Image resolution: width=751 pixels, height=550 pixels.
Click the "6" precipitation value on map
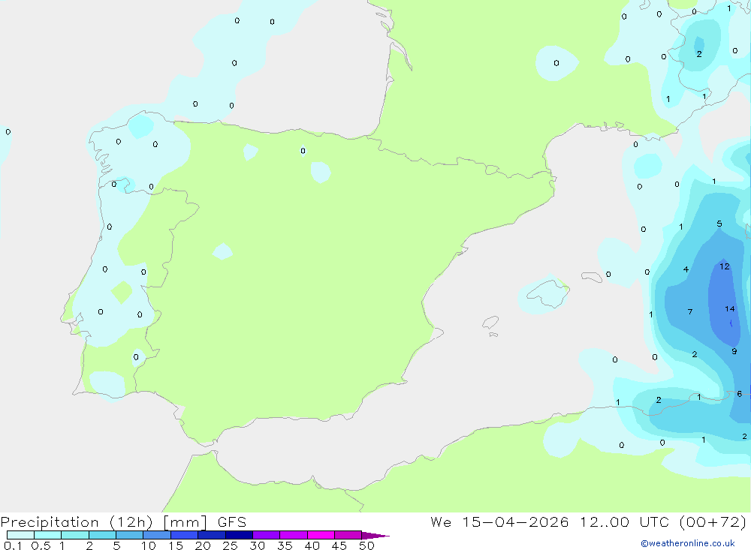740,393
